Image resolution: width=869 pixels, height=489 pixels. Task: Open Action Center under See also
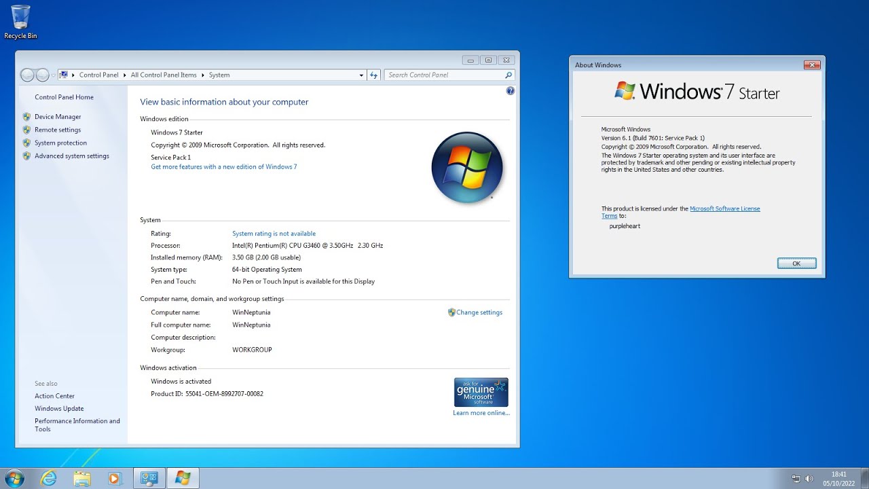point(54,396)
